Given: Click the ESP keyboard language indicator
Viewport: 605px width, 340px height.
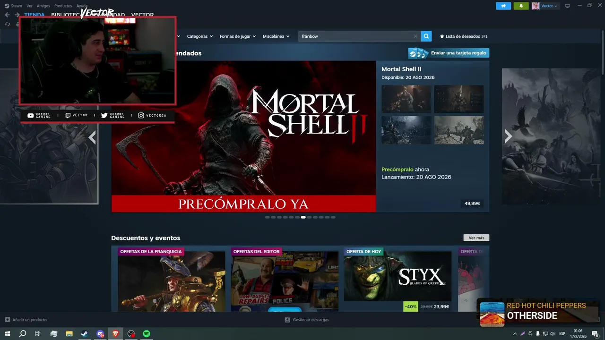Looking at the screenshot, I should [562, 334].
